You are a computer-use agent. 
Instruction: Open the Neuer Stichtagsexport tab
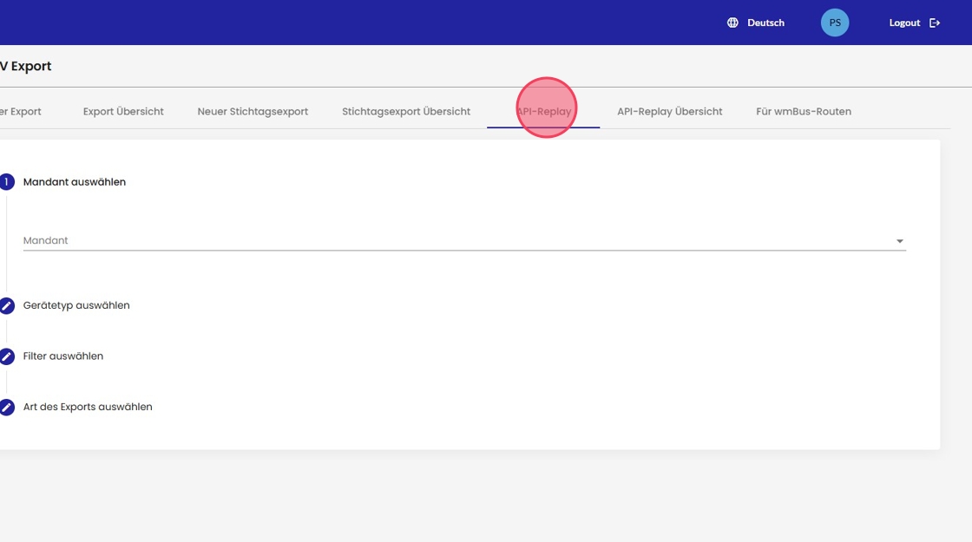coord(253,111)
